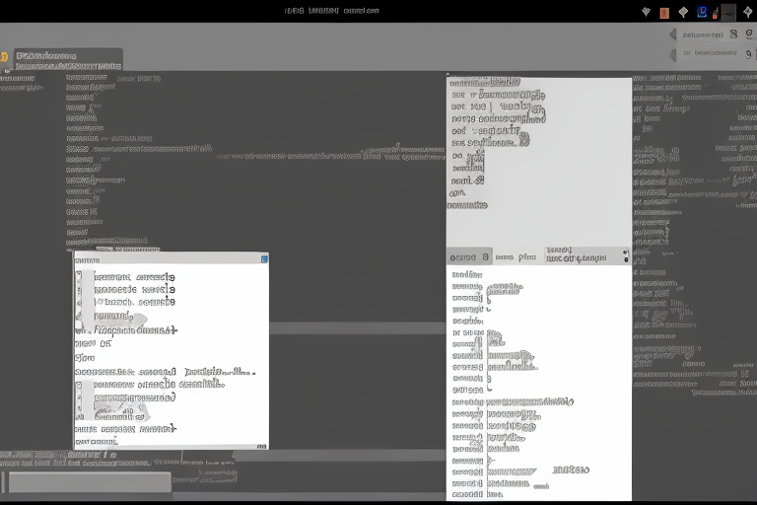Click the grey input bar at bottom left
Image resolution: width=757 pixels, height=505 pixels.
tap(89, 482)
